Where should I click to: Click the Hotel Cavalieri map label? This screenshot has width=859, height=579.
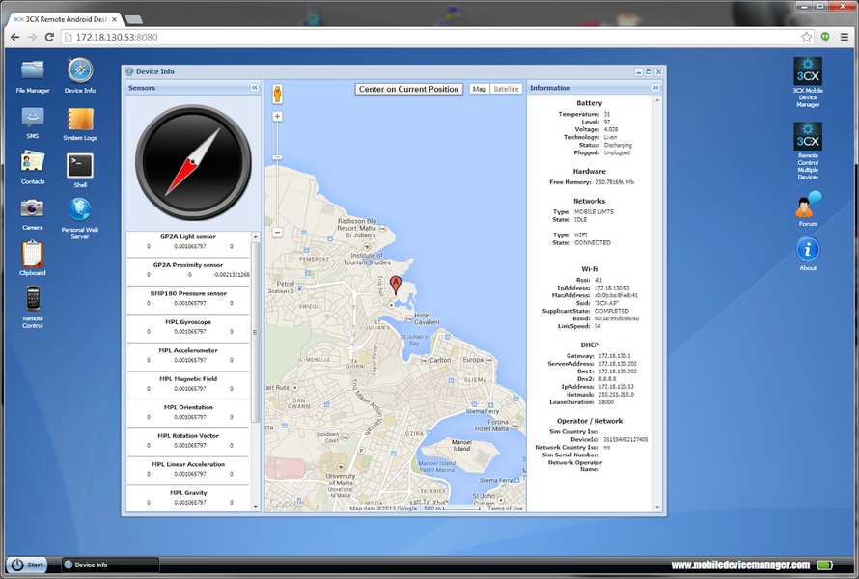point(427,318)
